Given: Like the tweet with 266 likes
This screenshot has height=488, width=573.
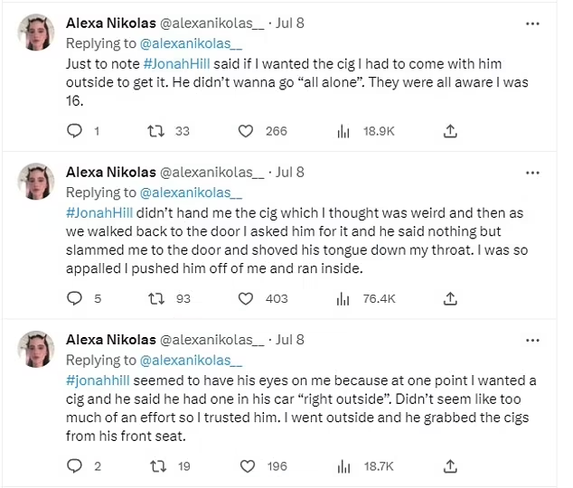Looking at the screenshot, I should click(x=246, y=131).
